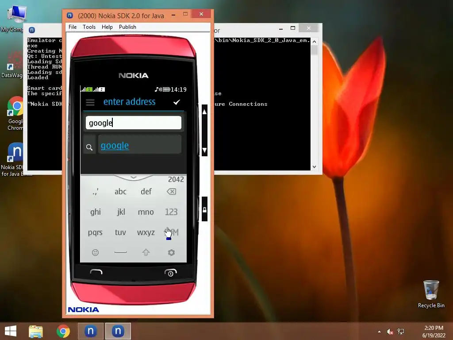Screen dimensions: 453x340
Task: Click the volume up side button
Action: 204,112
